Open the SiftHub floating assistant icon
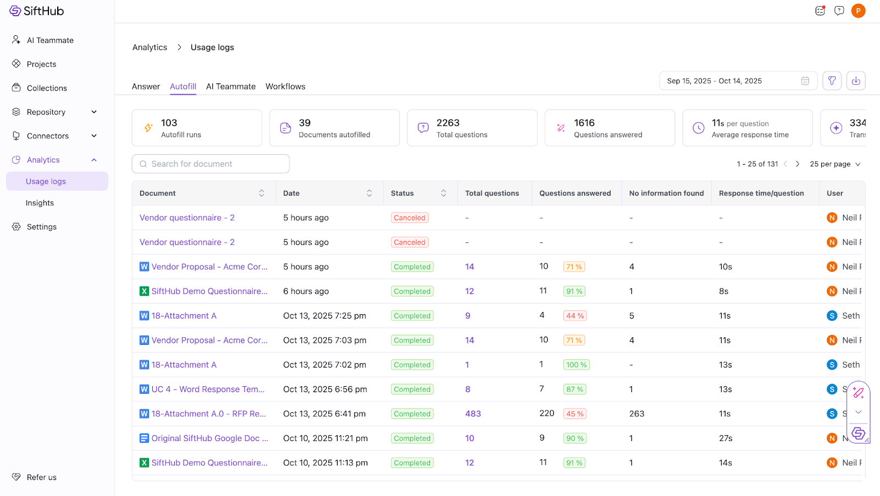This screenshot has width=880, height=496. point(858,433)
